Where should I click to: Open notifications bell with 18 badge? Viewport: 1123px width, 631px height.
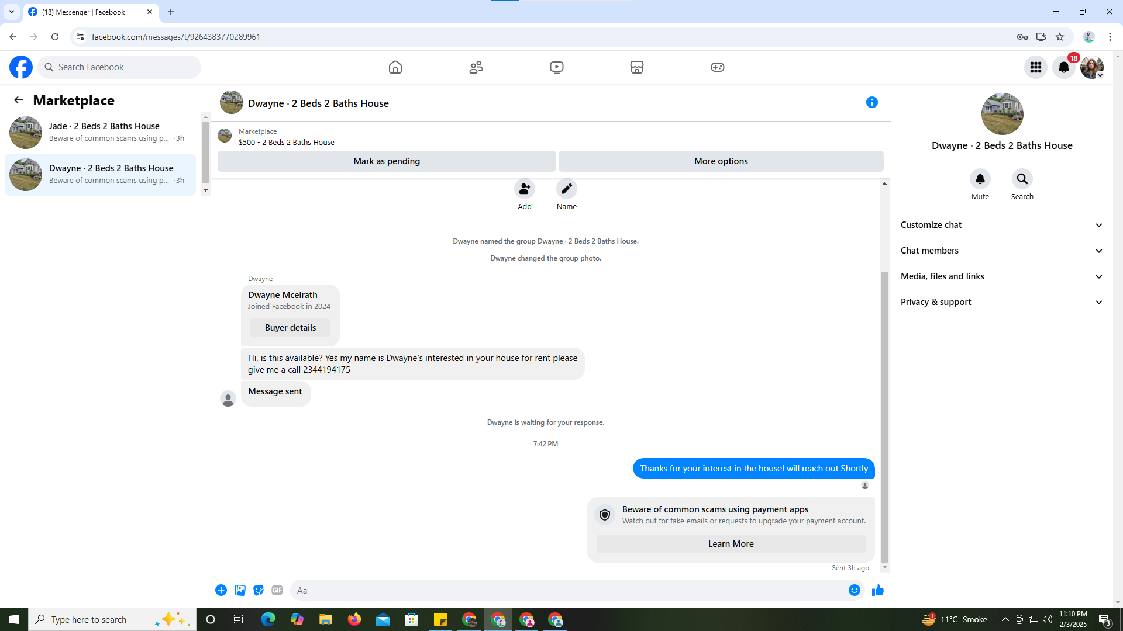click(x=1064, y=67)
